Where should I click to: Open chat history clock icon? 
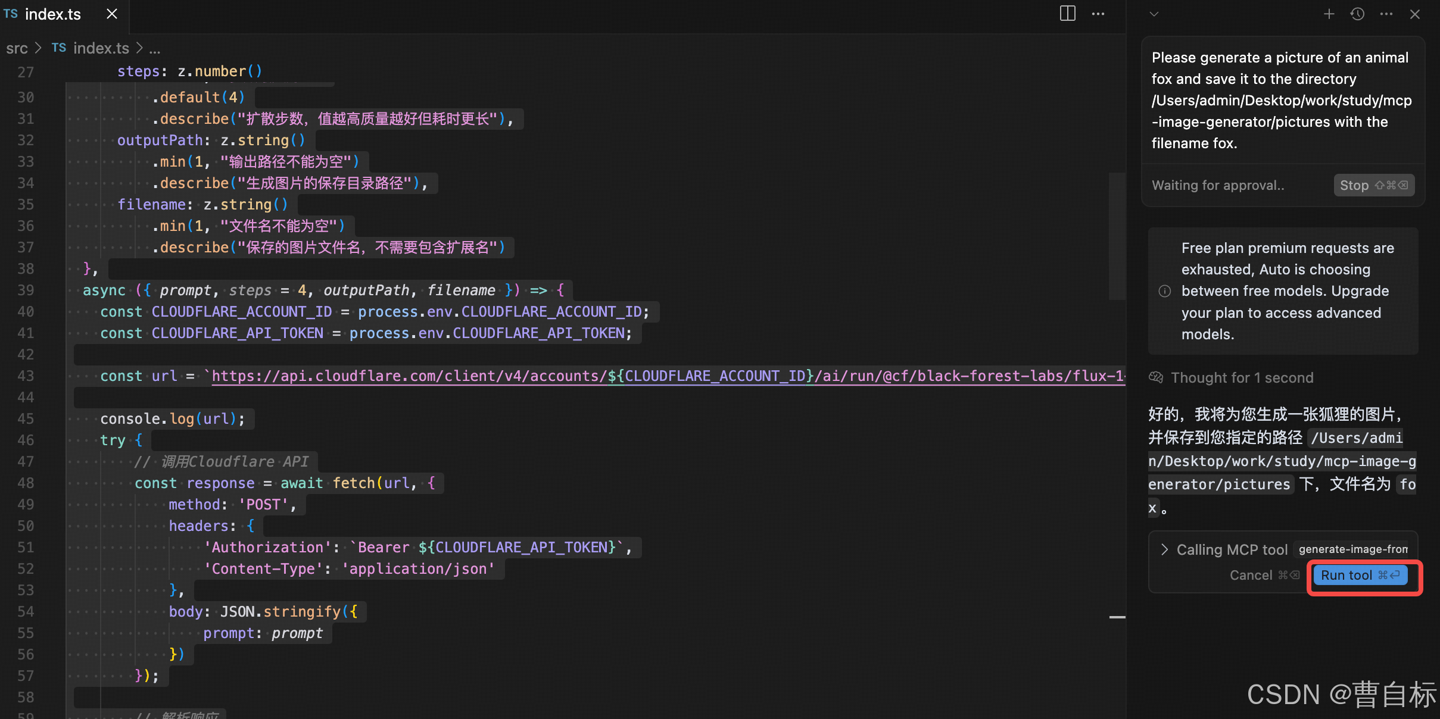(x=1357, y=14)
